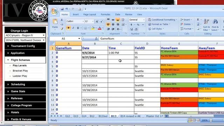Image resolution: width=224 pixels, height=126 pixels.
Task: Open Conditional Formatting dropdown
Action: coord(162,20)
